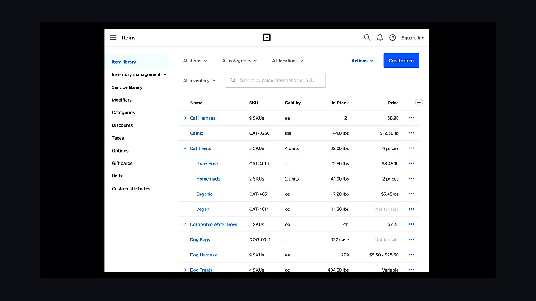Click the In Stock column header
Screen dimensions: 536x301
coord(340,103)
